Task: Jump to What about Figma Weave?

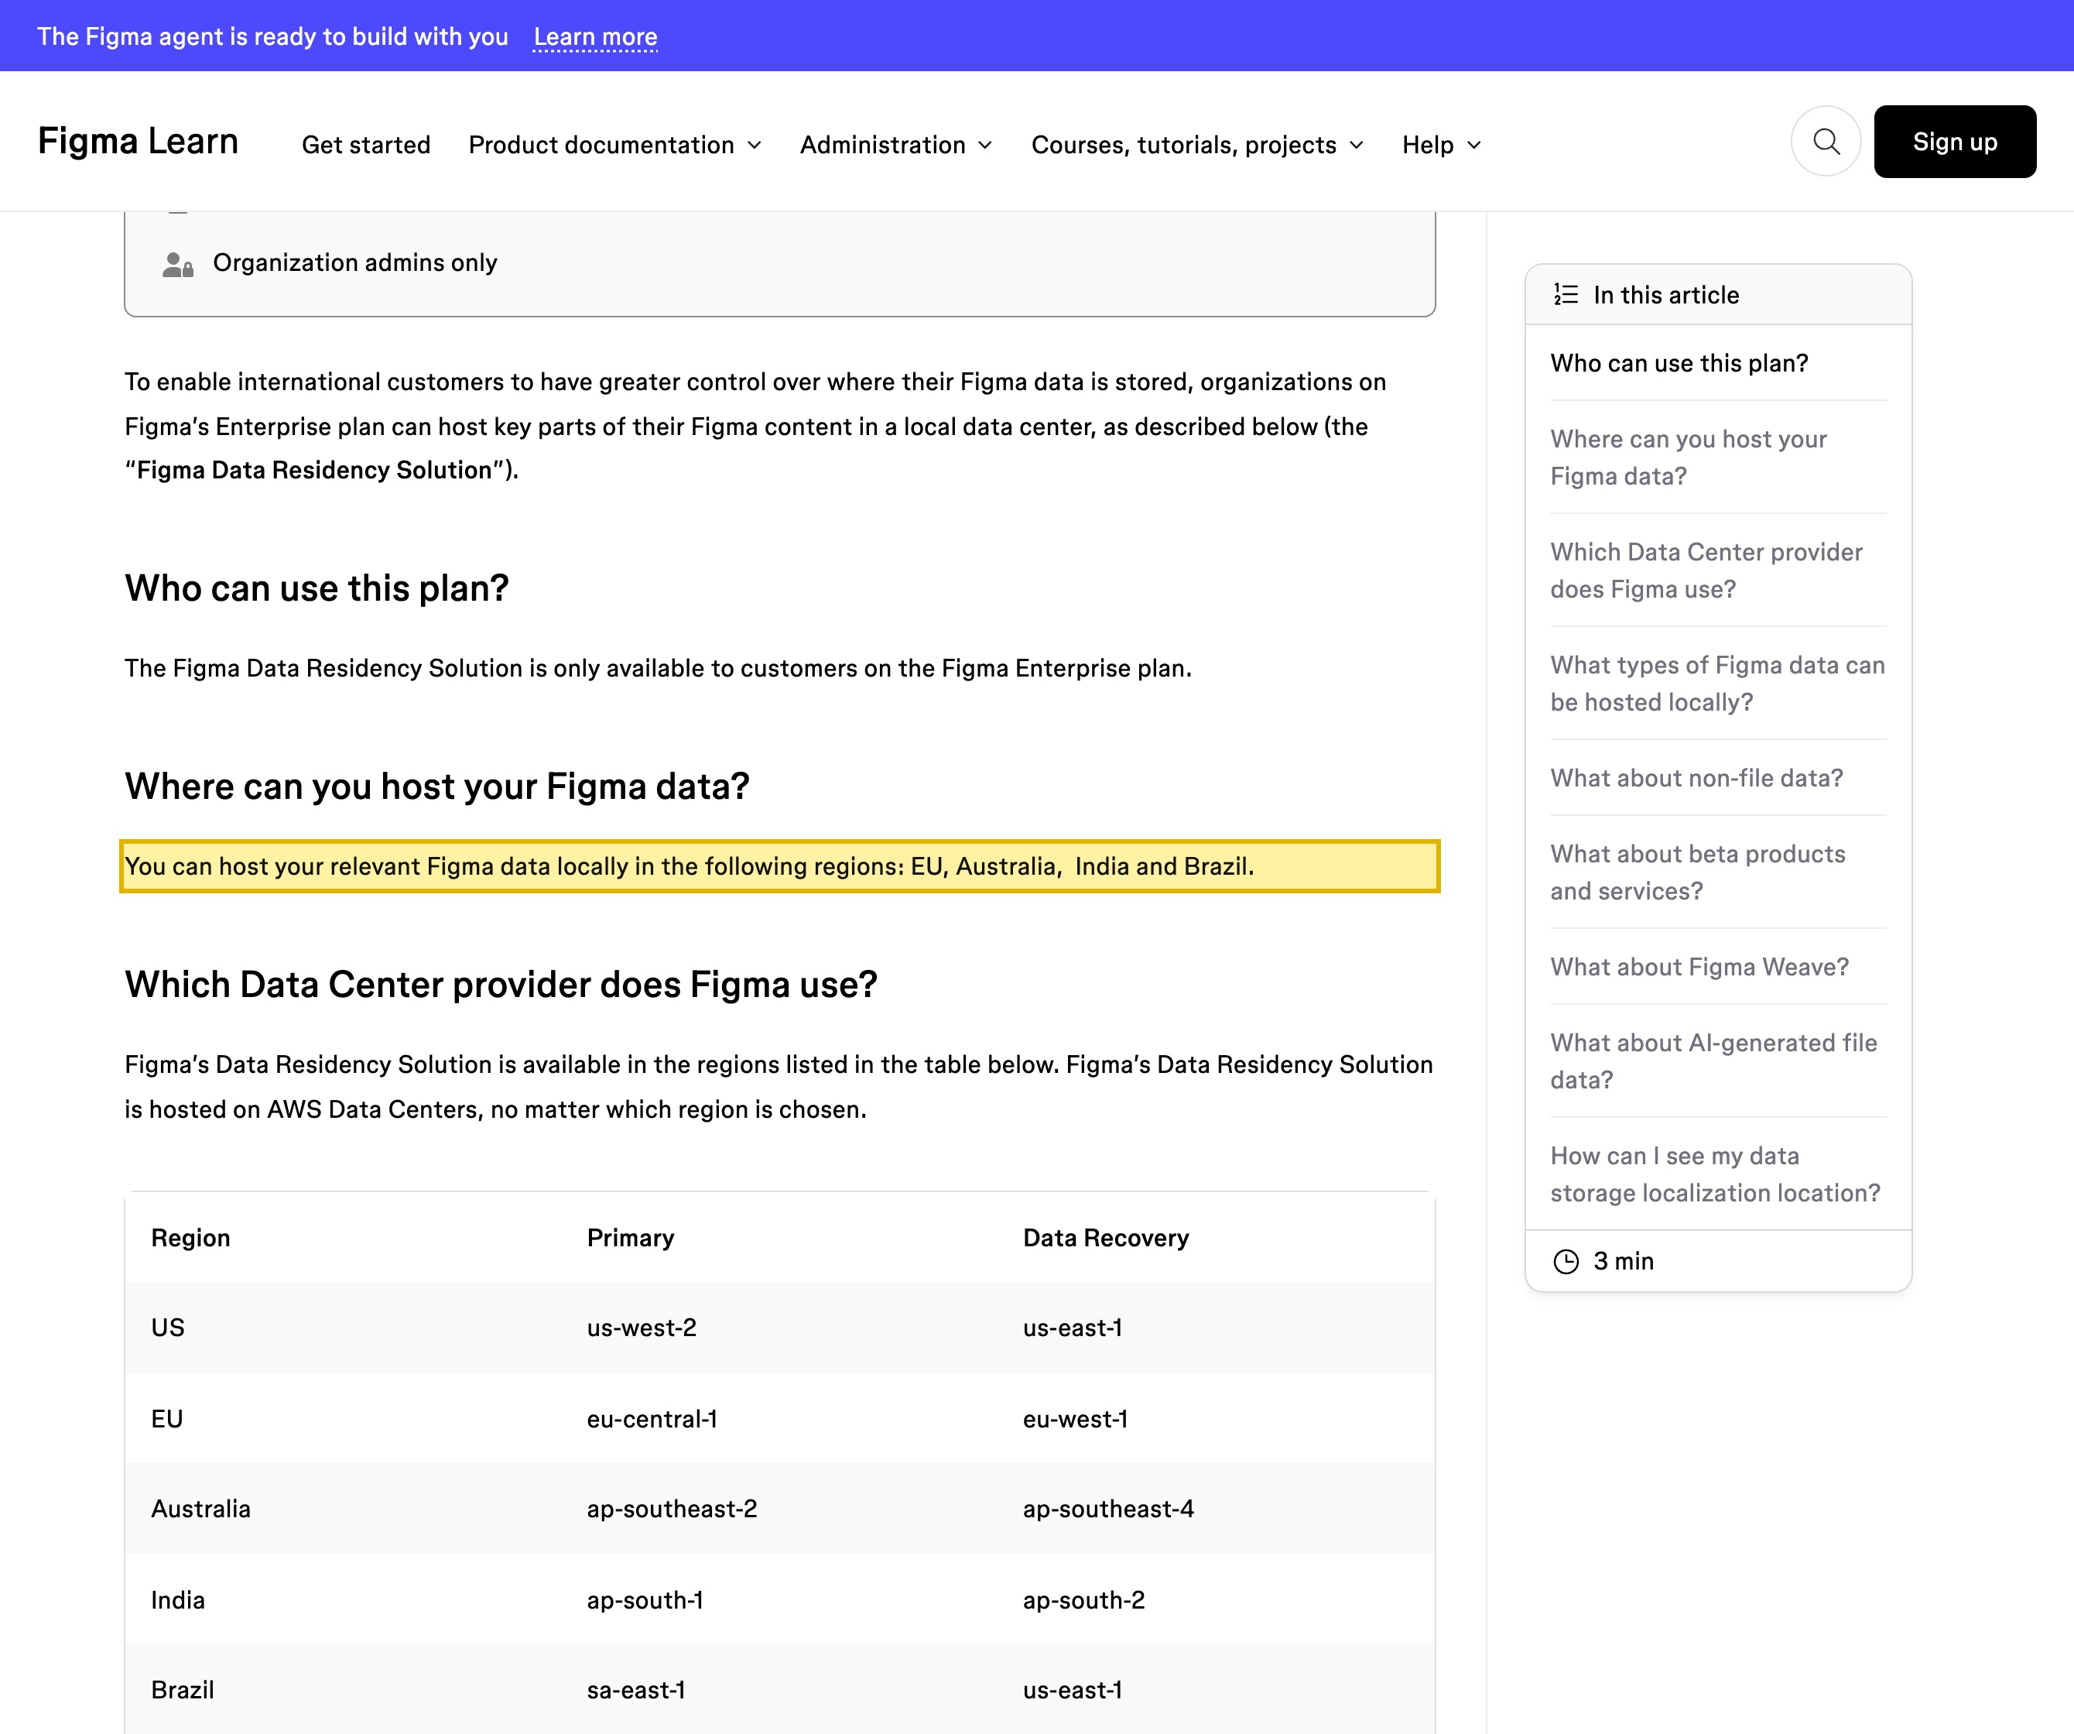Action: (1699, 966)
